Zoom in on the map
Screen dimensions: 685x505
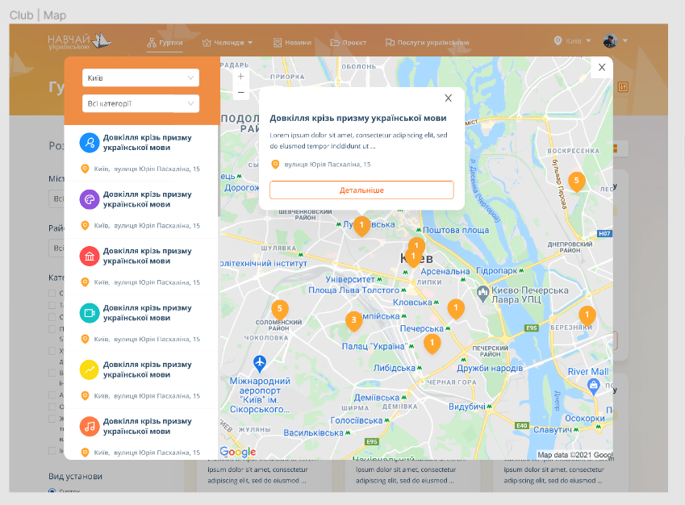click(240, 77)
